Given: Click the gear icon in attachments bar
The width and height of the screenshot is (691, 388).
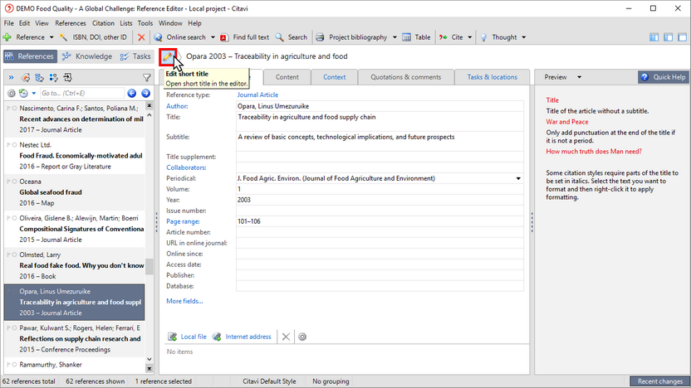Looking at the screenshot, I should (302, 337).
